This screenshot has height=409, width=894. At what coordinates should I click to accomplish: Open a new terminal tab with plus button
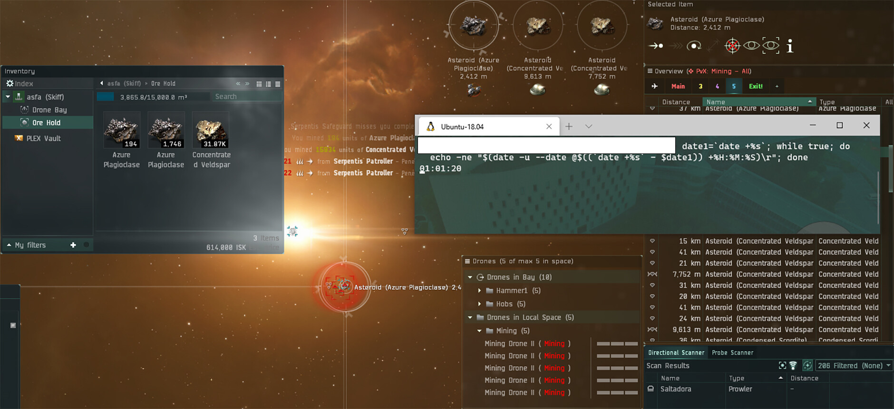[569, 126]
